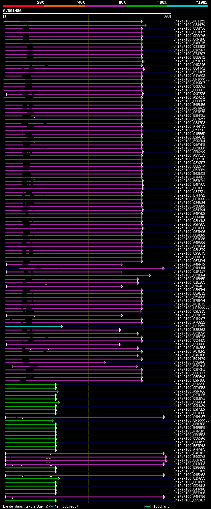The image size is (211, 509).
Task: Select the UniRef100_A7PMI3 label
Action: (x=190, y=127)
